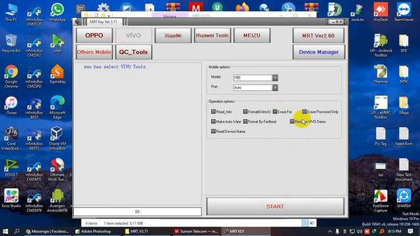
Task: Open taskbar search icon
Action: pyautogui.click(x=16, y=231)
